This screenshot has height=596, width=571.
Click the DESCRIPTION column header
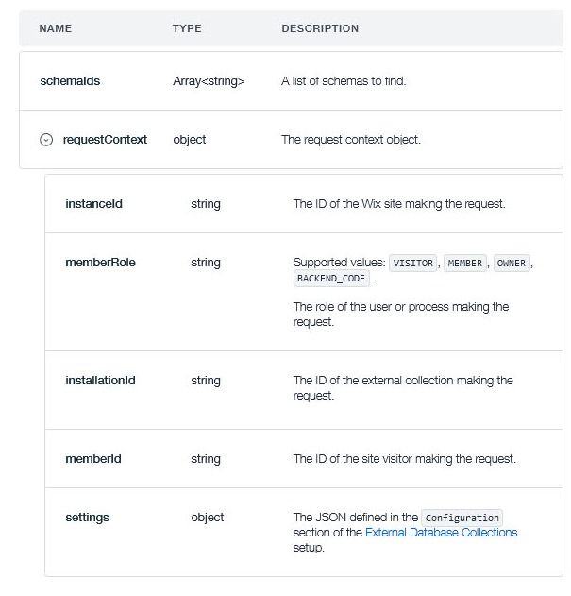(x=320, y=29)
